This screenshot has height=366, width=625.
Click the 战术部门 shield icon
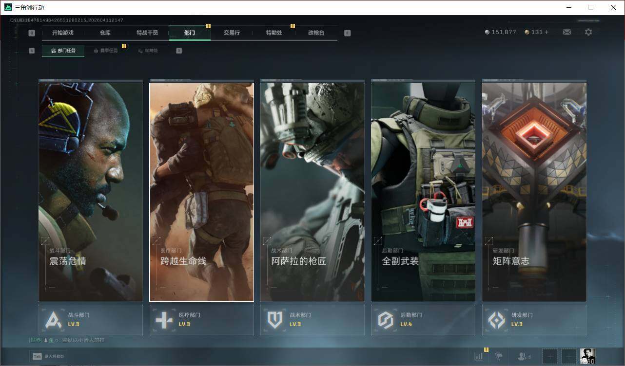coord(275,320)
